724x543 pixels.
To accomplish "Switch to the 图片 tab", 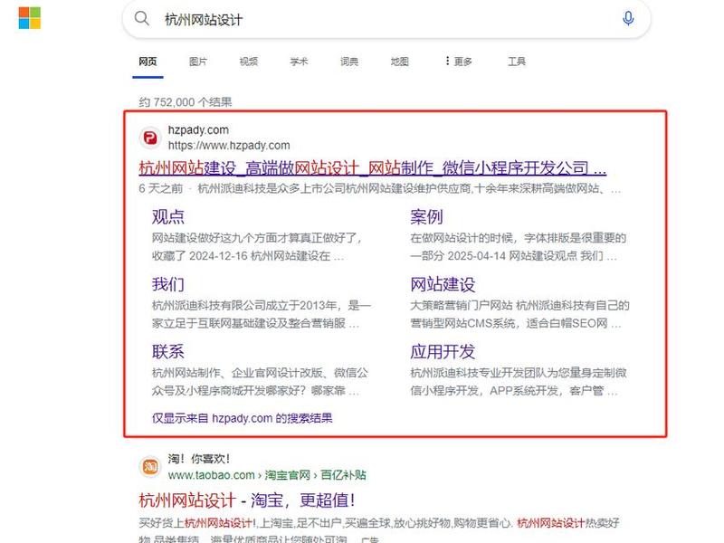I will tap(198, 62).
